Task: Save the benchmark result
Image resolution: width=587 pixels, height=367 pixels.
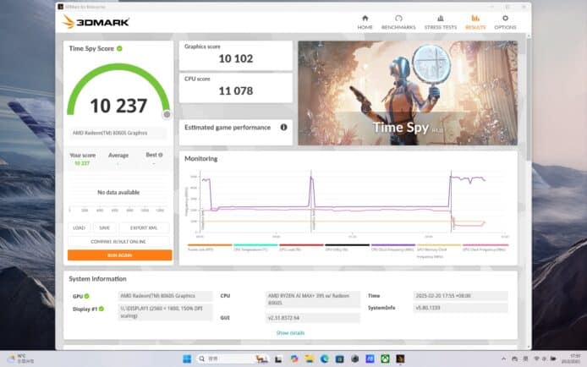Action: click(x=104, y=227)
